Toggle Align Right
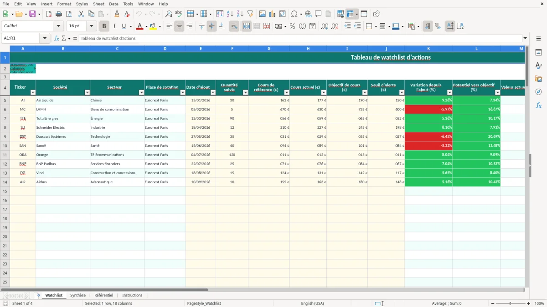The height and width of the screenshot is (307, 547). point(189,26)
